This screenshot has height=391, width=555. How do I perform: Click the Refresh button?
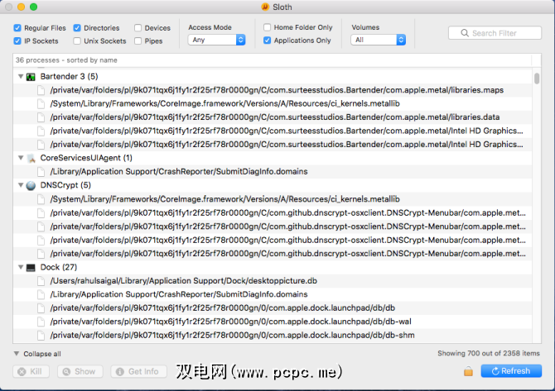pyautogui.click(x=511, y=371)
